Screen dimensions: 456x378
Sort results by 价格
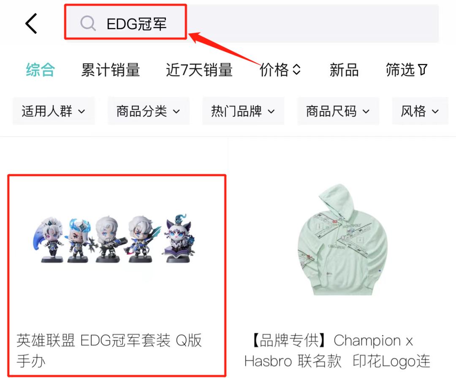pyautogui.click(x=274, y=70)
